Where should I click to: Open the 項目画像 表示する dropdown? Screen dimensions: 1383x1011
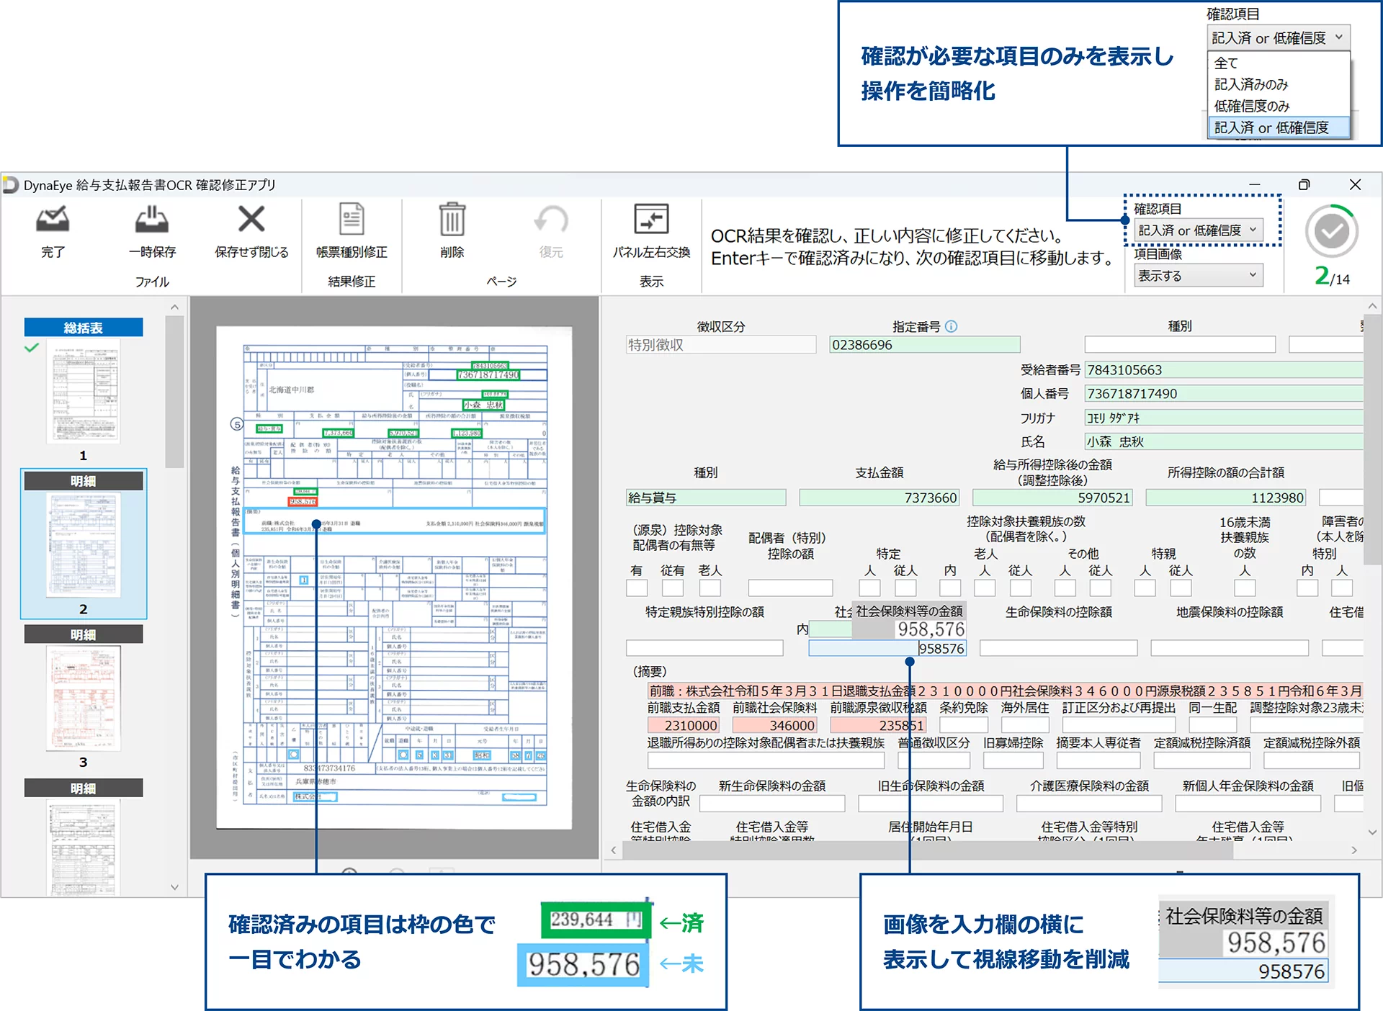[1196, 274]
